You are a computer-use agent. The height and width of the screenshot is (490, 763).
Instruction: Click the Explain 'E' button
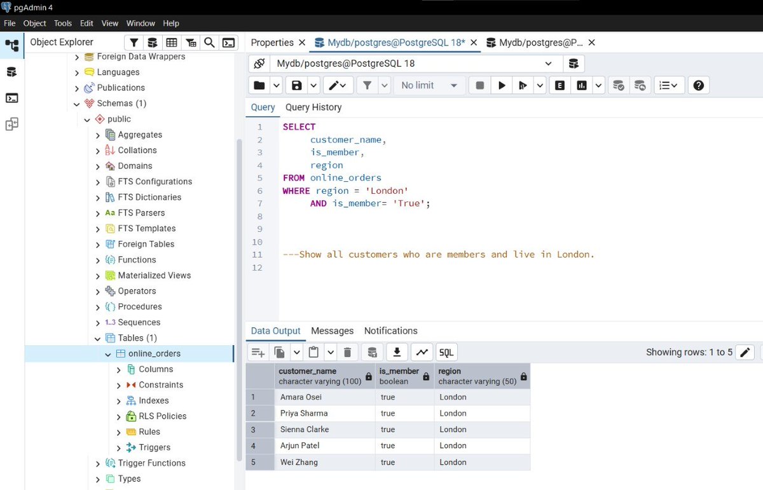(x=560, y=85)
